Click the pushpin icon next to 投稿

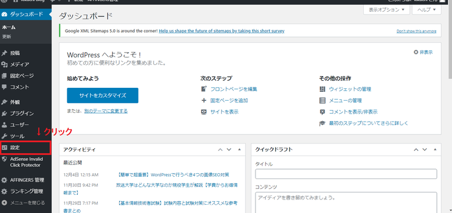coord(4,53)
